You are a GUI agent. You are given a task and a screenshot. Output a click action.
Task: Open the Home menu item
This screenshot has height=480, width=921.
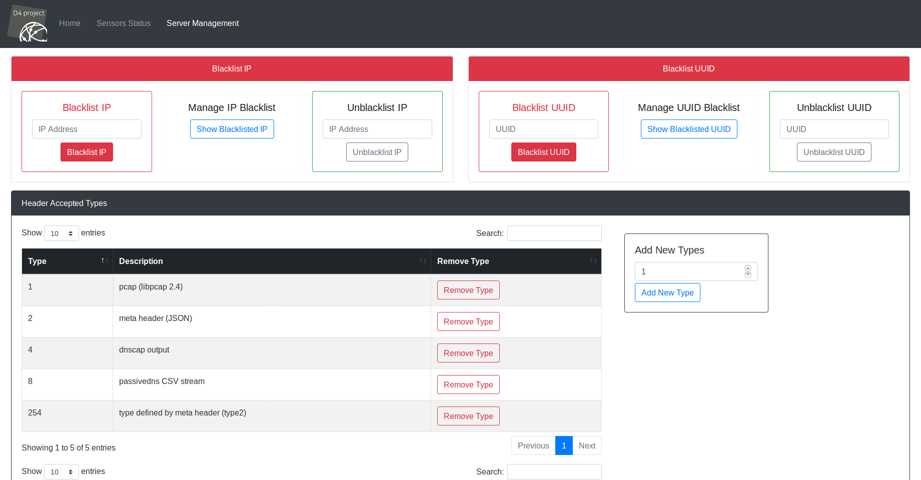click(x=70, y=23)
